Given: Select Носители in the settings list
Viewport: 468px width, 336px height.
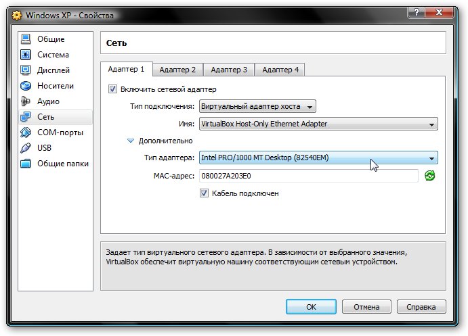Looking at the screenshot, I should coord(56,86).
